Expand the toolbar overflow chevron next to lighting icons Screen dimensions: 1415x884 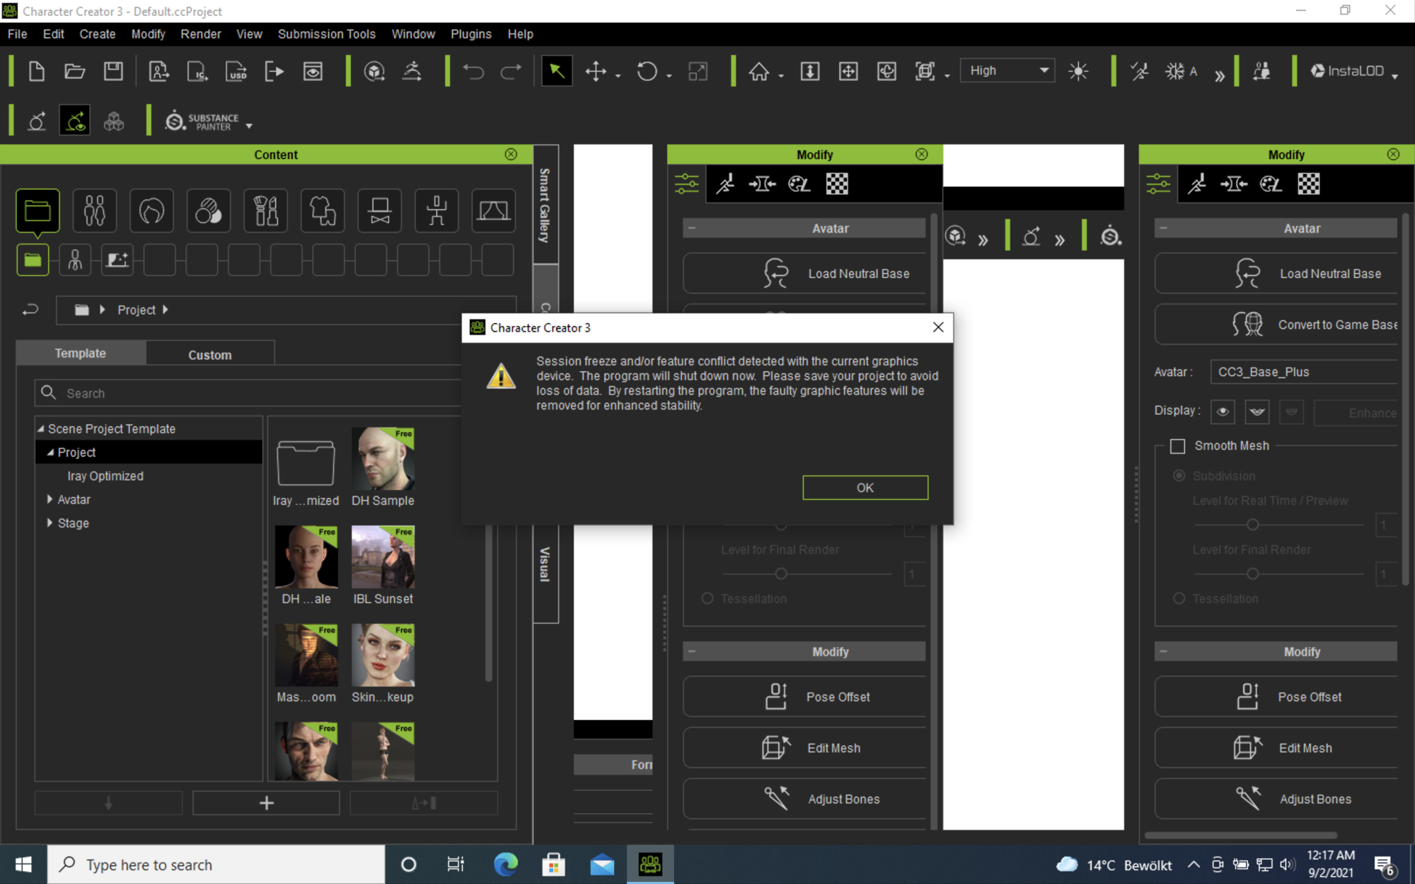coord(1220,74)
